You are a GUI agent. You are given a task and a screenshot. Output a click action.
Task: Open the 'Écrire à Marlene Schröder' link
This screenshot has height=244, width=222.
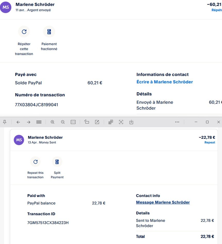tap(165, 82)
